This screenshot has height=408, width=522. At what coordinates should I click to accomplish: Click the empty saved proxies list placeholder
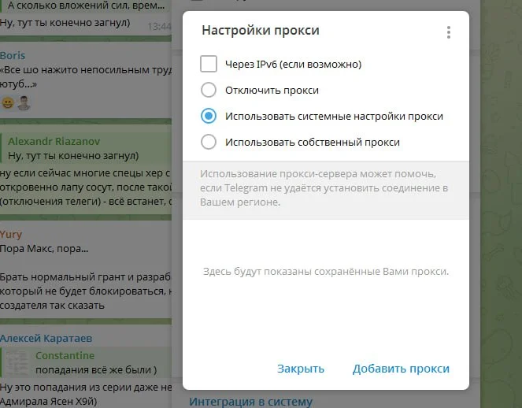[324, 272]
